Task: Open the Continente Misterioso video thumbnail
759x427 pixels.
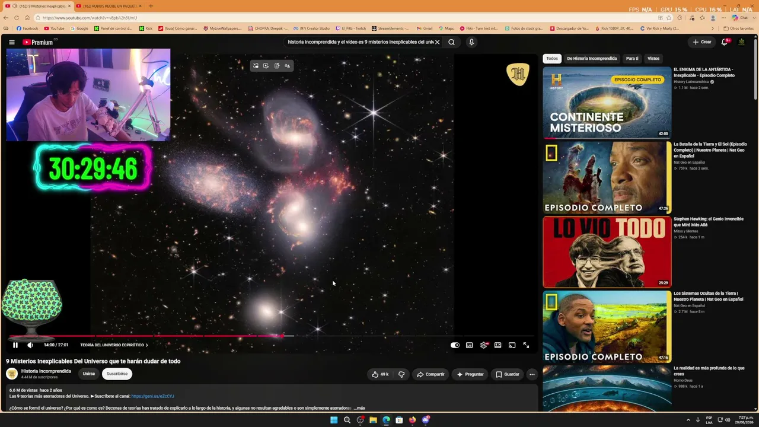Action: point(607,103)
